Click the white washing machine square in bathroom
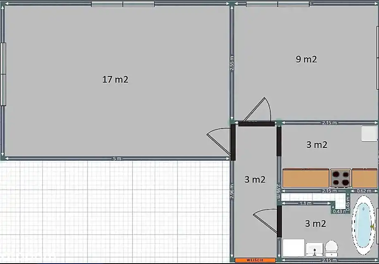This screenshot has width=379, height=264. [x=294, y=248]
